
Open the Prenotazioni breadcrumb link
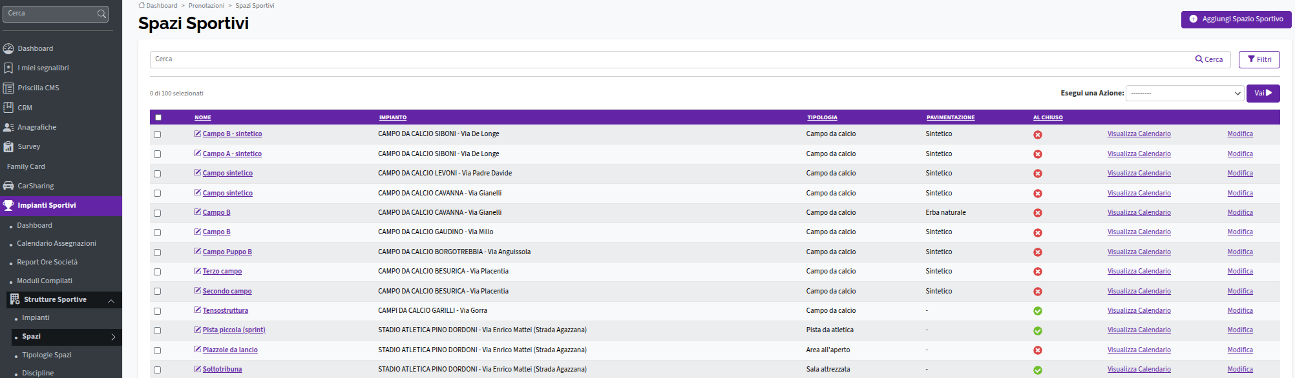click(x=207, y=5)
